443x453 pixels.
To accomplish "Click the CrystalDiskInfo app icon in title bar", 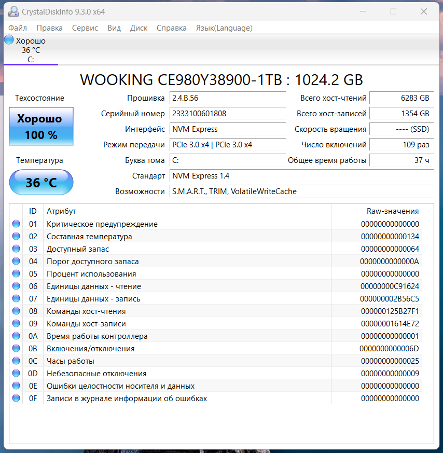I will (13, 11).
